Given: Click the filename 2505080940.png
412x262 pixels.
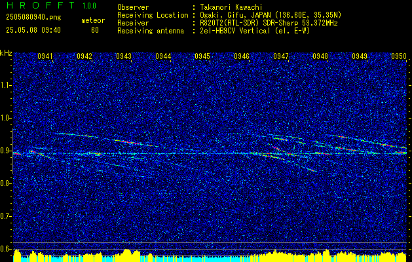Looking at the screenshot, I should pyautogui.click(x=33, y=17).
